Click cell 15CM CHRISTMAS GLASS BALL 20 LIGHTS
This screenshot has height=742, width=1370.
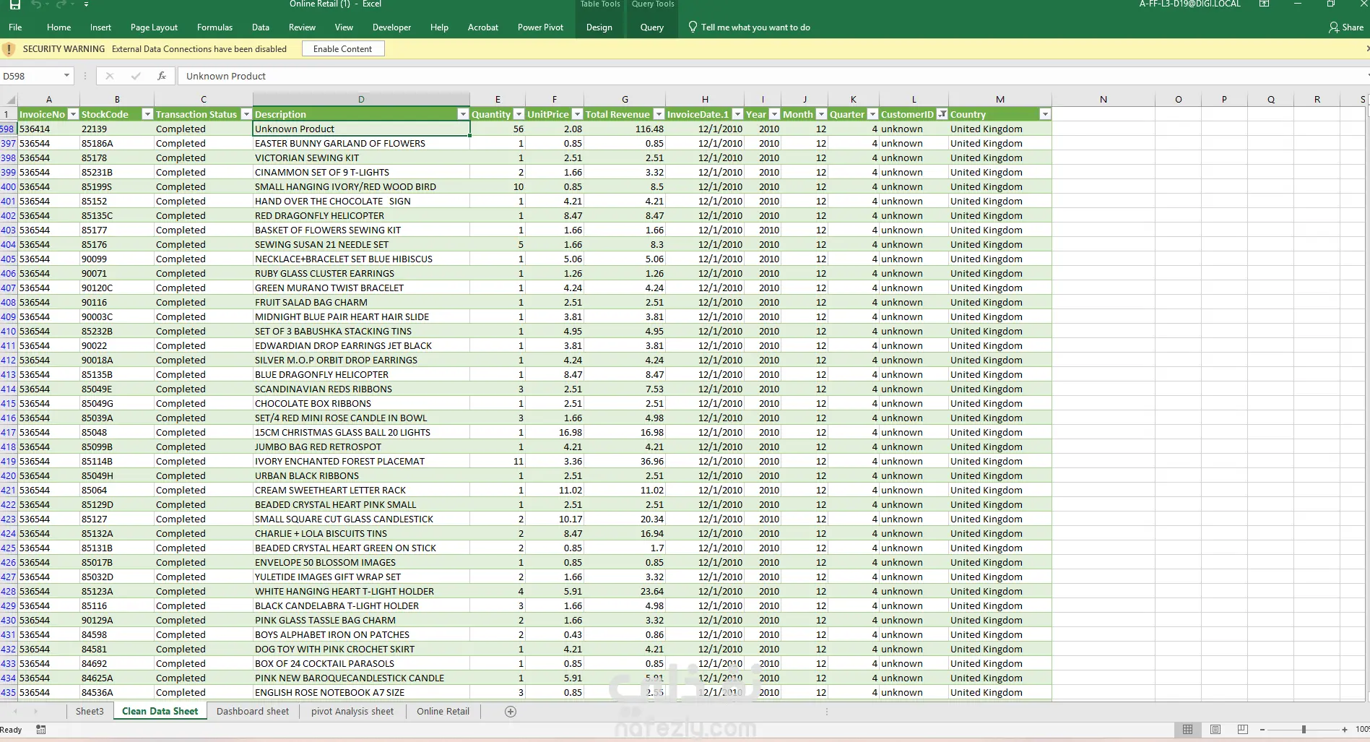point(361,432)
